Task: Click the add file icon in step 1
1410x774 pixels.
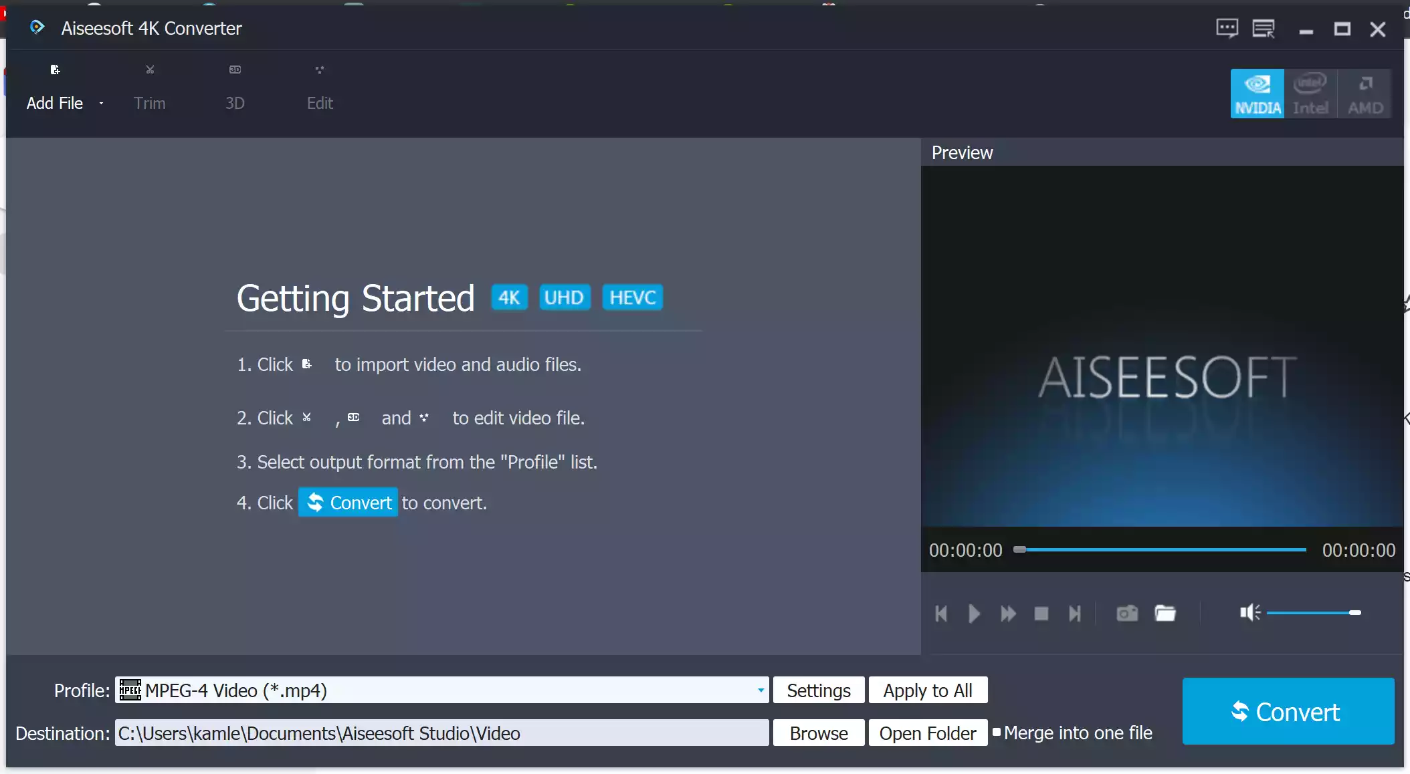Action: [307, 364]
